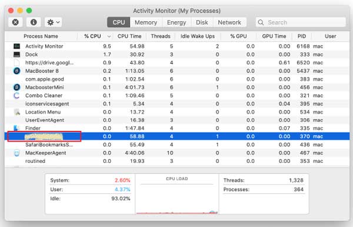353x227 pixels.
Task: Open the Energy tab
Action: click(x=176, y=22)
